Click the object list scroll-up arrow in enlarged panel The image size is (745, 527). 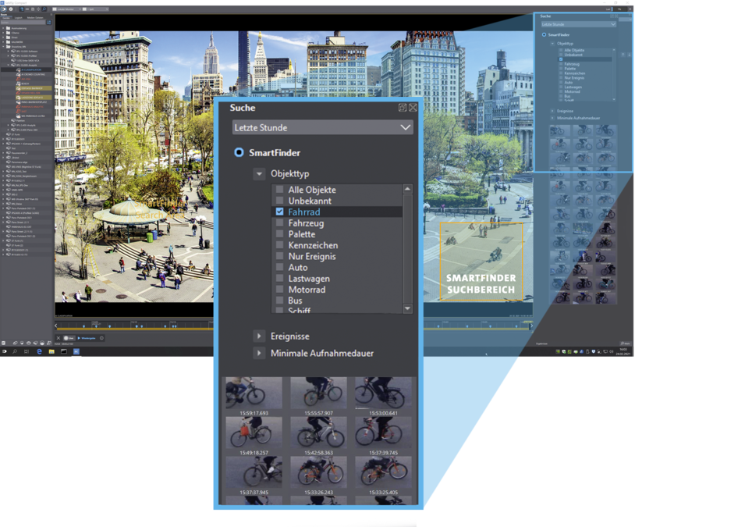coord(407,189)
